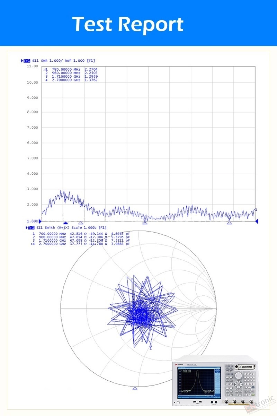Click the 11.00 y-axis label
This screenshot has height=416, width=277.
coord(33,66)
